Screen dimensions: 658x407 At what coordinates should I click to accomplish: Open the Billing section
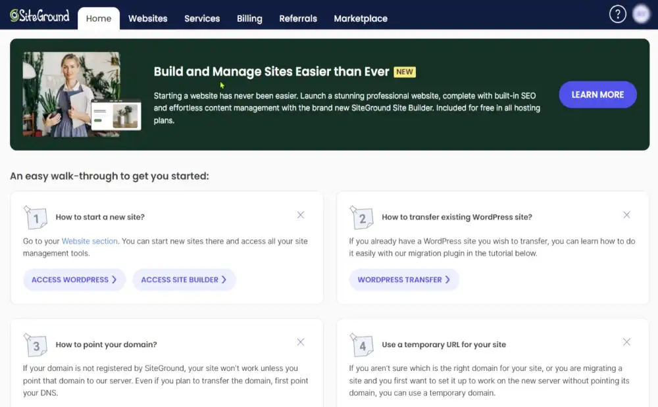click(249, 18)
